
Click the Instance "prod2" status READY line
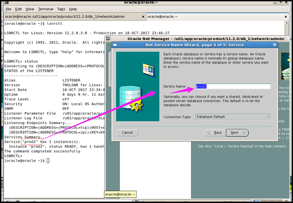coord(57,146)
